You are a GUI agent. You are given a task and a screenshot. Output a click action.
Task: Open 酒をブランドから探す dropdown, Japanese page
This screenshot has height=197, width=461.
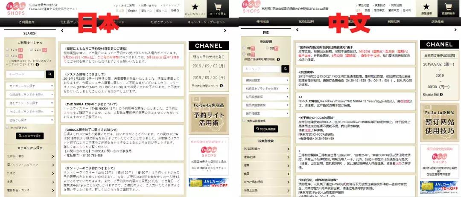[30, 103]
